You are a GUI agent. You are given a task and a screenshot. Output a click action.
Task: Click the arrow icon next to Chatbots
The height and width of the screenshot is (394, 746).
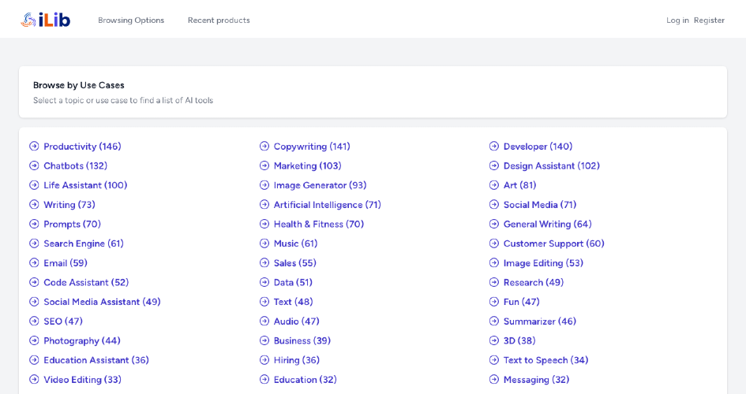pos(34,166)
